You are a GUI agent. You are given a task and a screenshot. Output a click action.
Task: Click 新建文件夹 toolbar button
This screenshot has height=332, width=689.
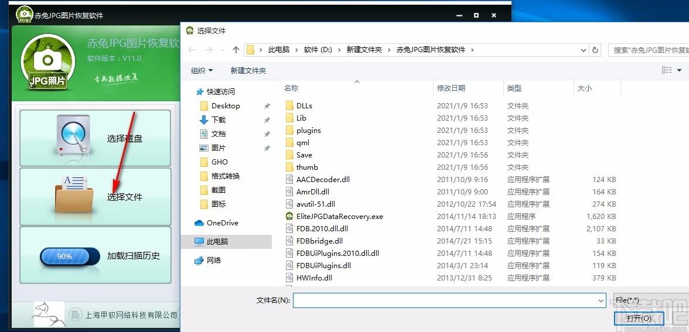pos(248,70)
